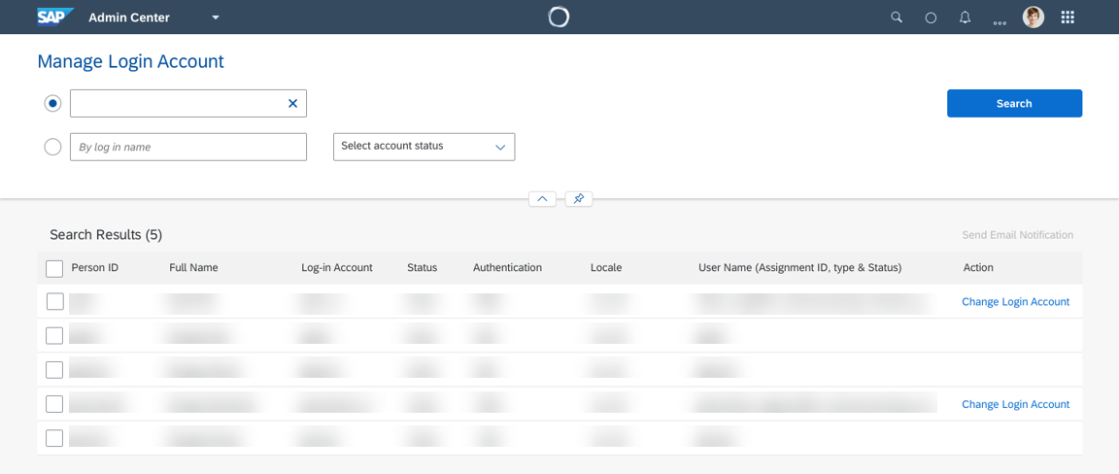The image size is (1119, 474).
Task: Click the Log-in Account column header
Action: coord(337,268)
